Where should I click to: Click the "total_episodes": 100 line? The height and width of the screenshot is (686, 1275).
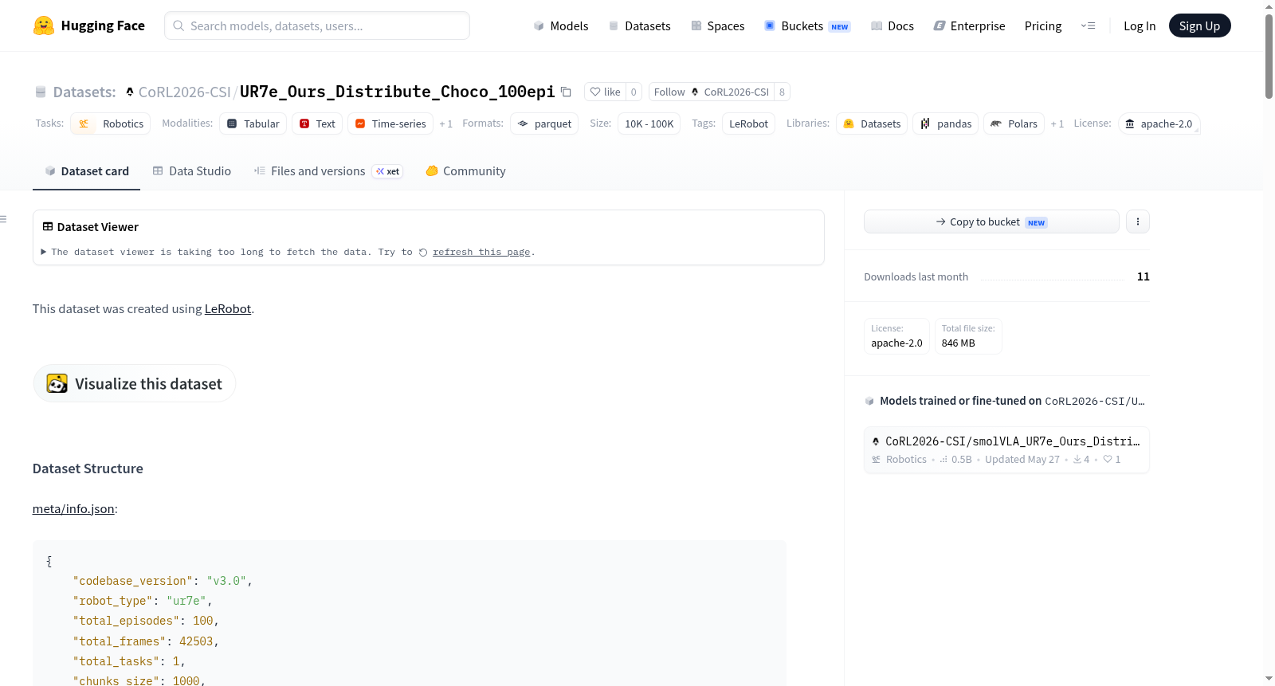click(146, 621)
